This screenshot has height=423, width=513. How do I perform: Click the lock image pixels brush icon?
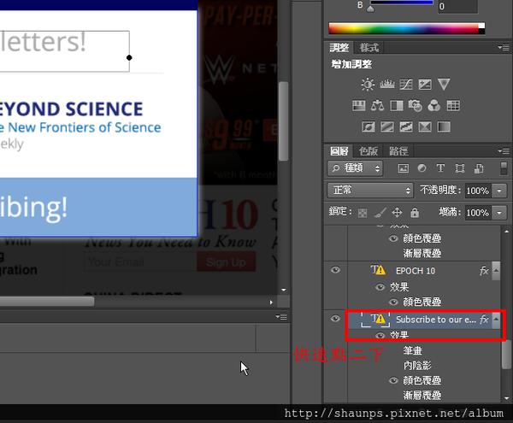(380, 212)
